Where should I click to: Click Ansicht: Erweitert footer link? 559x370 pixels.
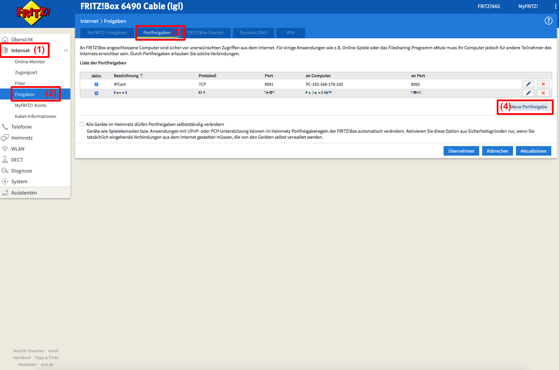point(29,351)
